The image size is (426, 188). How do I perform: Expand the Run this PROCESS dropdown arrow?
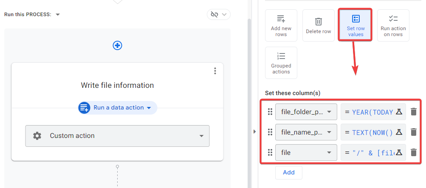pyautogui.click(x=58, y=14)
